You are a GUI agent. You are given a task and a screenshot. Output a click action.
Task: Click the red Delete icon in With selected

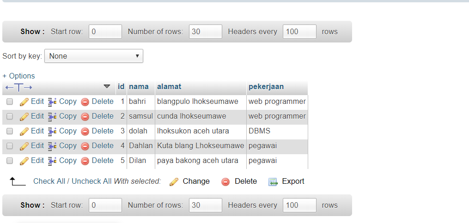225,181
